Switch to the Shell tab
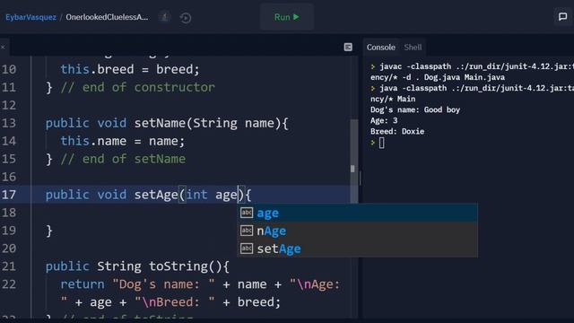574x323 pixels. (x=413, y=48)
